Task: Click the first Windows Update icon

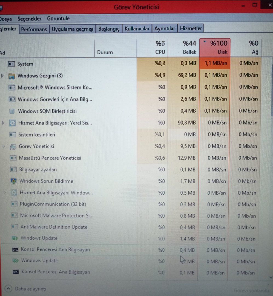Action: (15, 238)
